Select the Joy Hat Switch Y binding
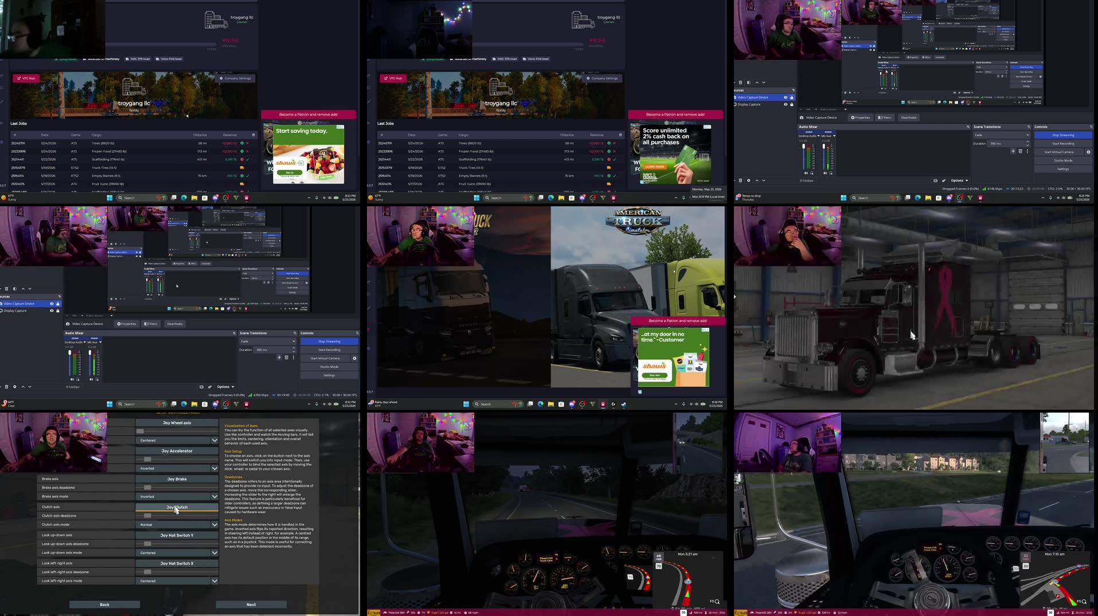1098x616 pixels. point(177,535)
